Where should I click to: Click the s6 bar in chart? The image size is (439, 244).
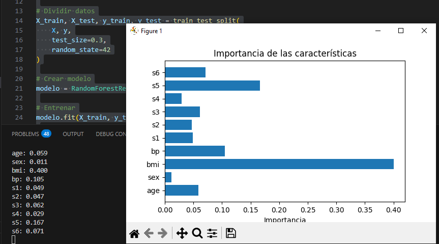click(185, 72)
